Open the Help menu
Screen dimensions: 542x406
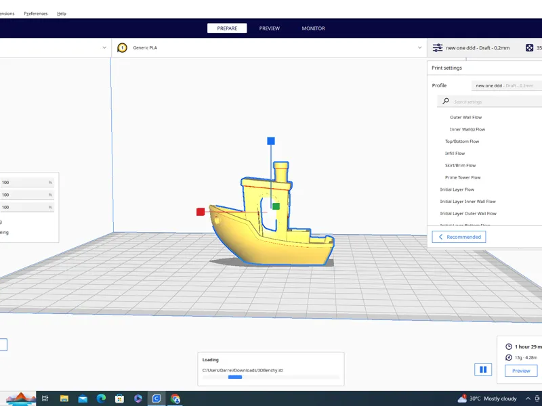[x=62, y=14]
